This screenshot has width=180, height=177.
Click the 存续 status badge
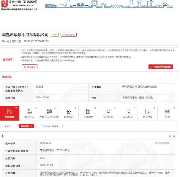(x=55, y=35)
